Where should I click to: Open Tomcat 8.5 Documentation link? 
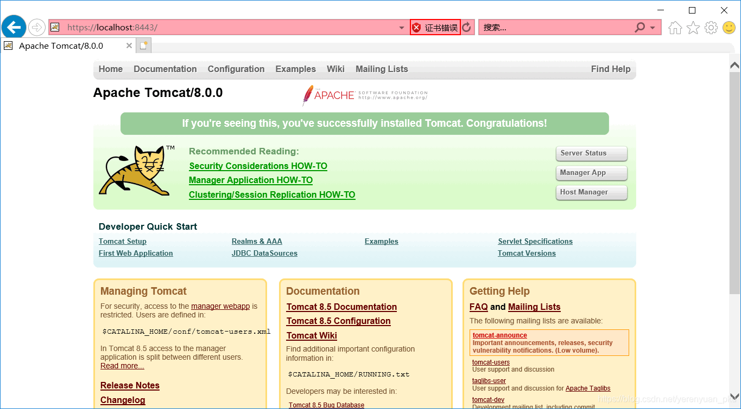(x=341, y=307)
